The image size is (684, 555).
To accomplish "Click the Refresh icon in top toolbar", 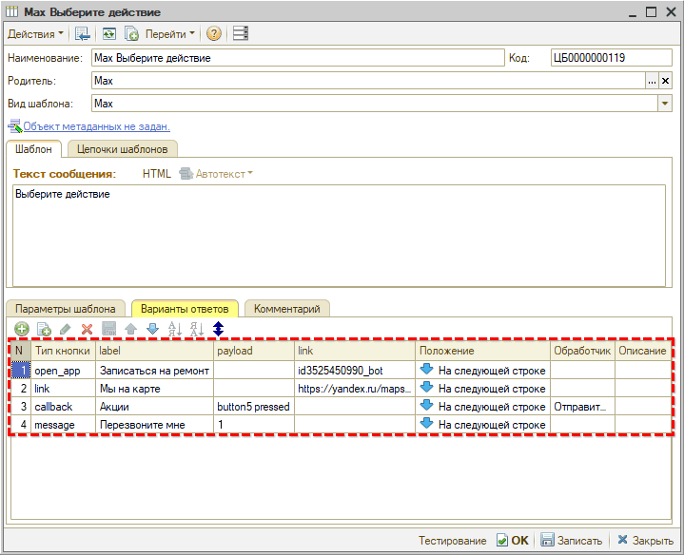I will (x=109, y=34).
